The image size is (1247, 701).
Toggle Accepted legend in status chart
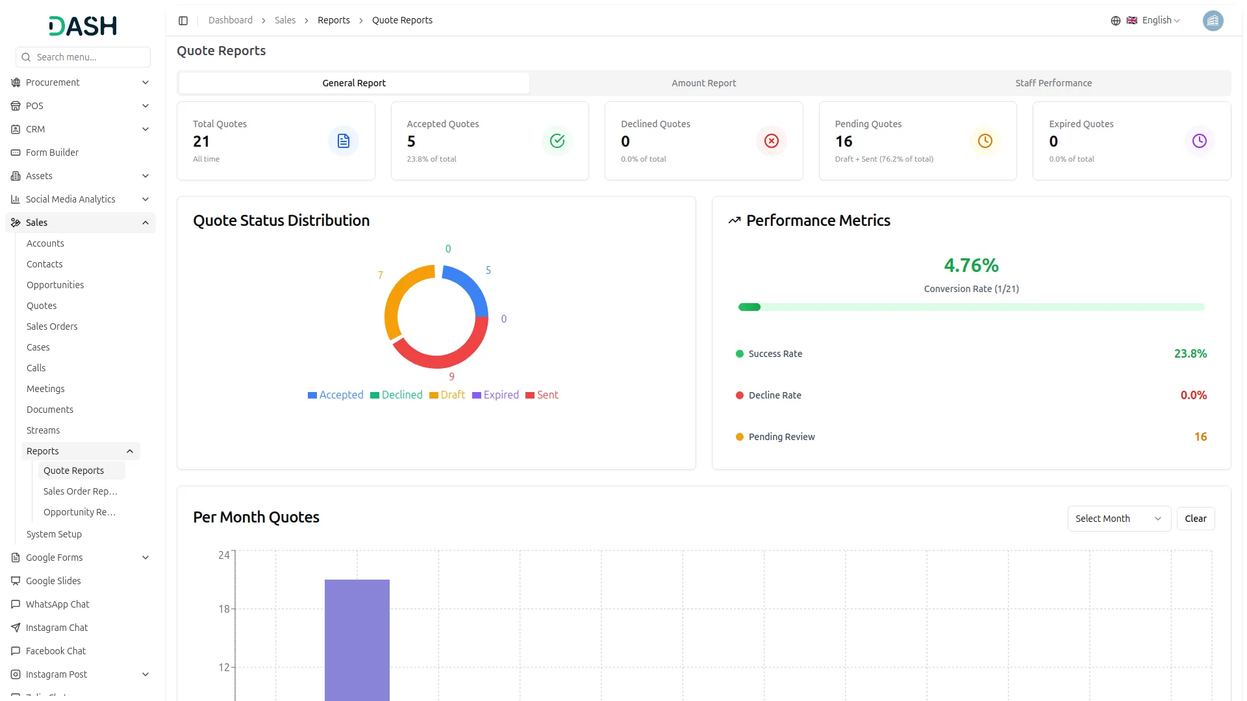point(335,395)
